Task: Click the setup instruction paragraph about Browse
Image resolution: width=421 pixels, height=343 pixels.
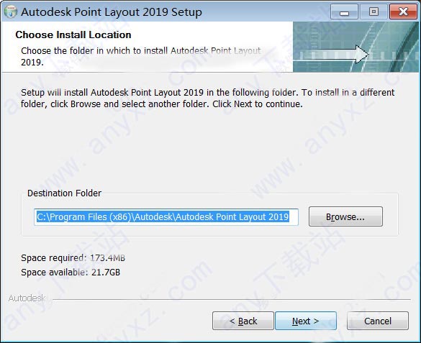Action: pyautogui.click(x=207, y=98)
